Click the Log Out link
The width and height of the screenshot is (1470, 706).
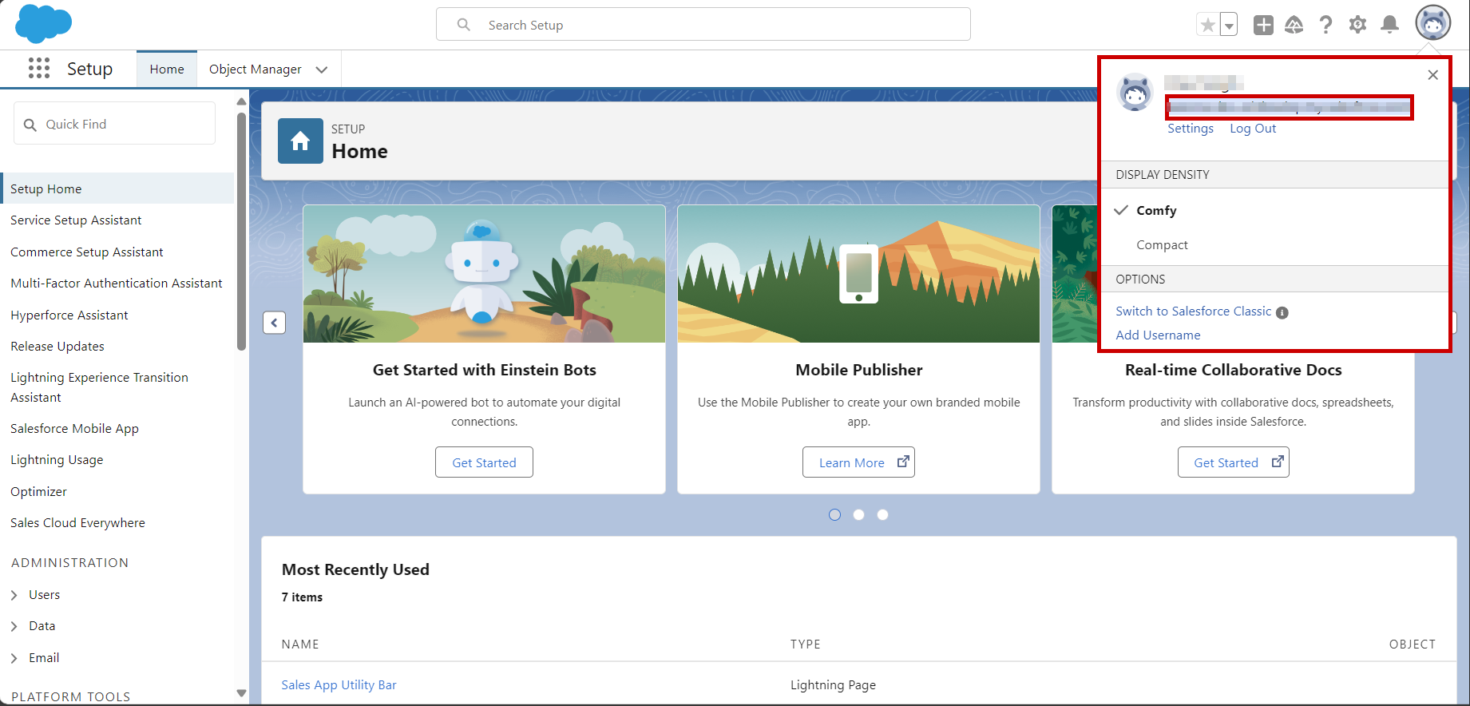(x=1253, y=129)
